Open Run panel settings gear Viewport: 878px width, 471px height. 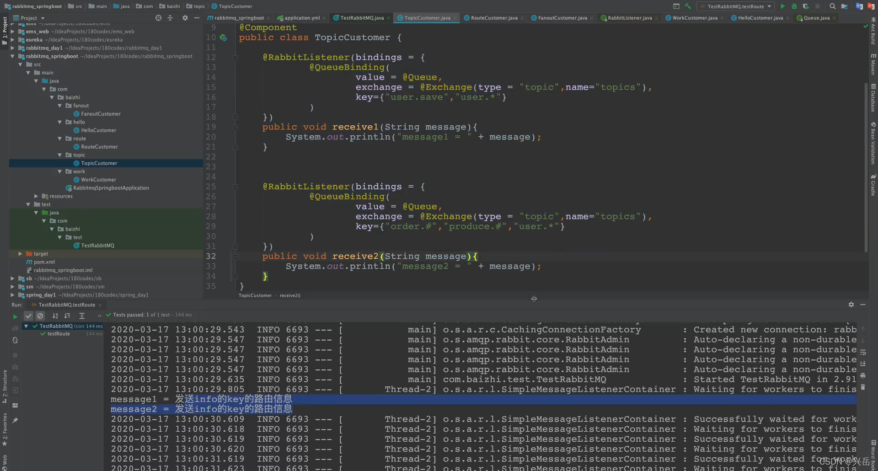[851, 305]
